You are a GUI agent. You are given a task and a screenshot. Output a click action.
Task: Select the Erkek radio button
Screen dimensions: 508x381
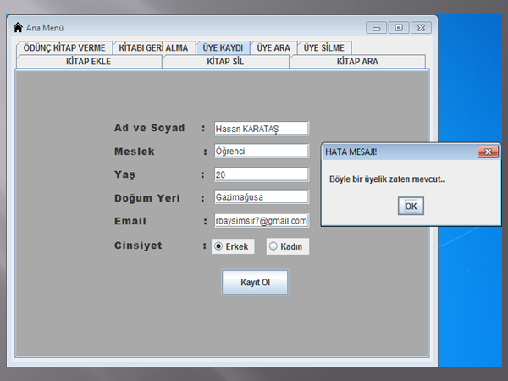tap(233, 246)
